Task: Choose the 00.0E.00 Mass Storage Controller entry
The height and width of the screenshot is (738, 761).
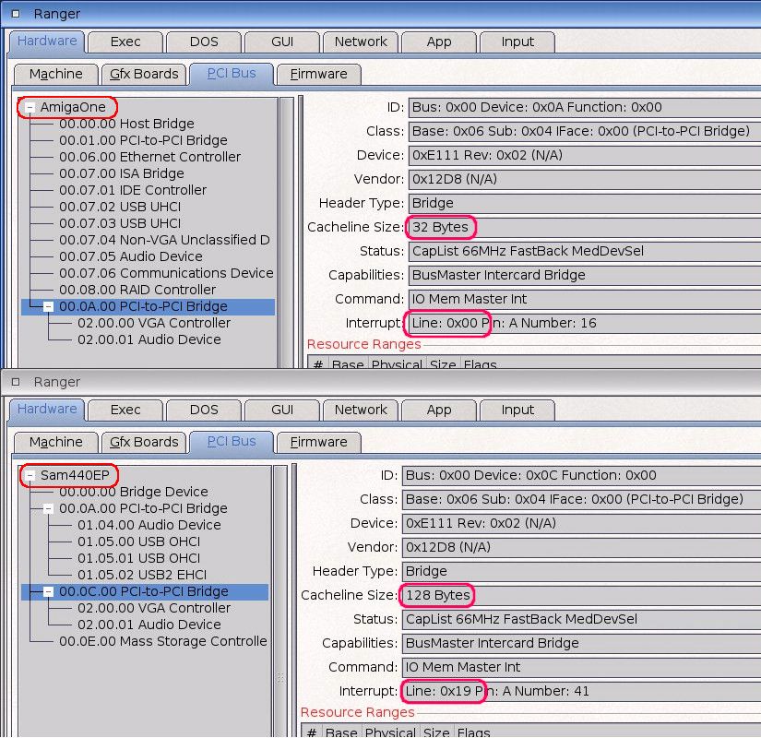Action: click(x=163, y=642)
